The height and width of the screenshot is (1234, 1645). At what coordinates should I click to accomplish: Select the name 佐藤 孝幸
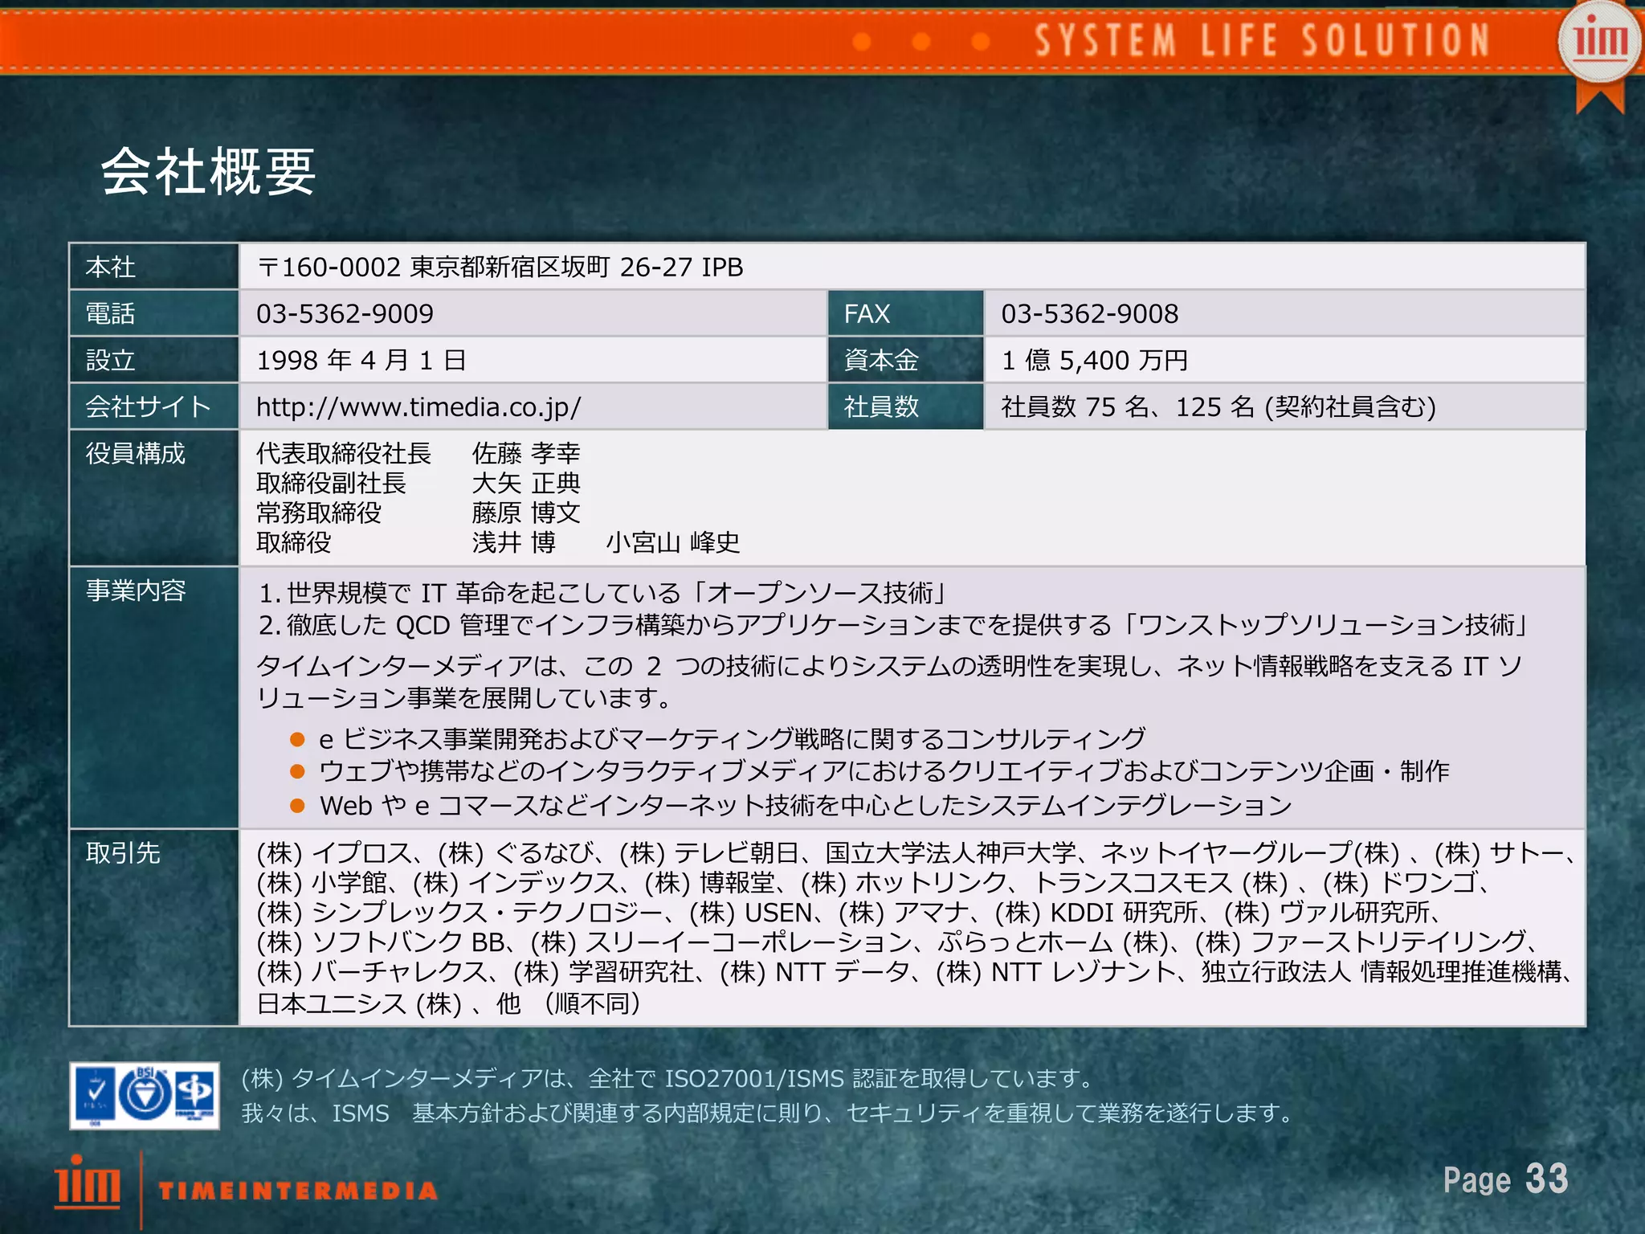tap(526, 453)
